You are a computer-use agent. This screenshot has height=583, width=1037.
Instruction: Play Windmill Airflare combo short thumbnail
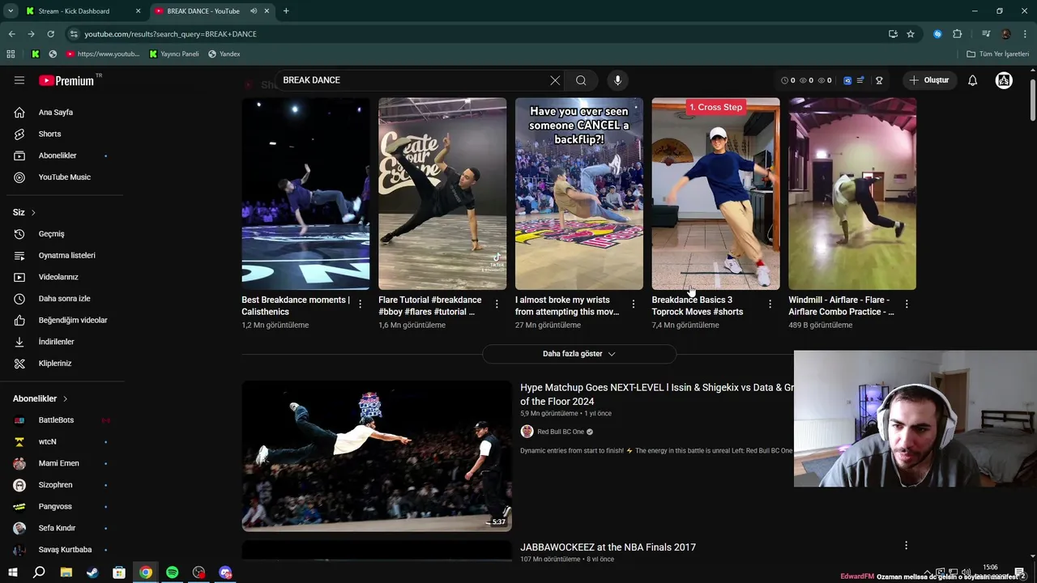pyautogui.click(x=852, y=194)
